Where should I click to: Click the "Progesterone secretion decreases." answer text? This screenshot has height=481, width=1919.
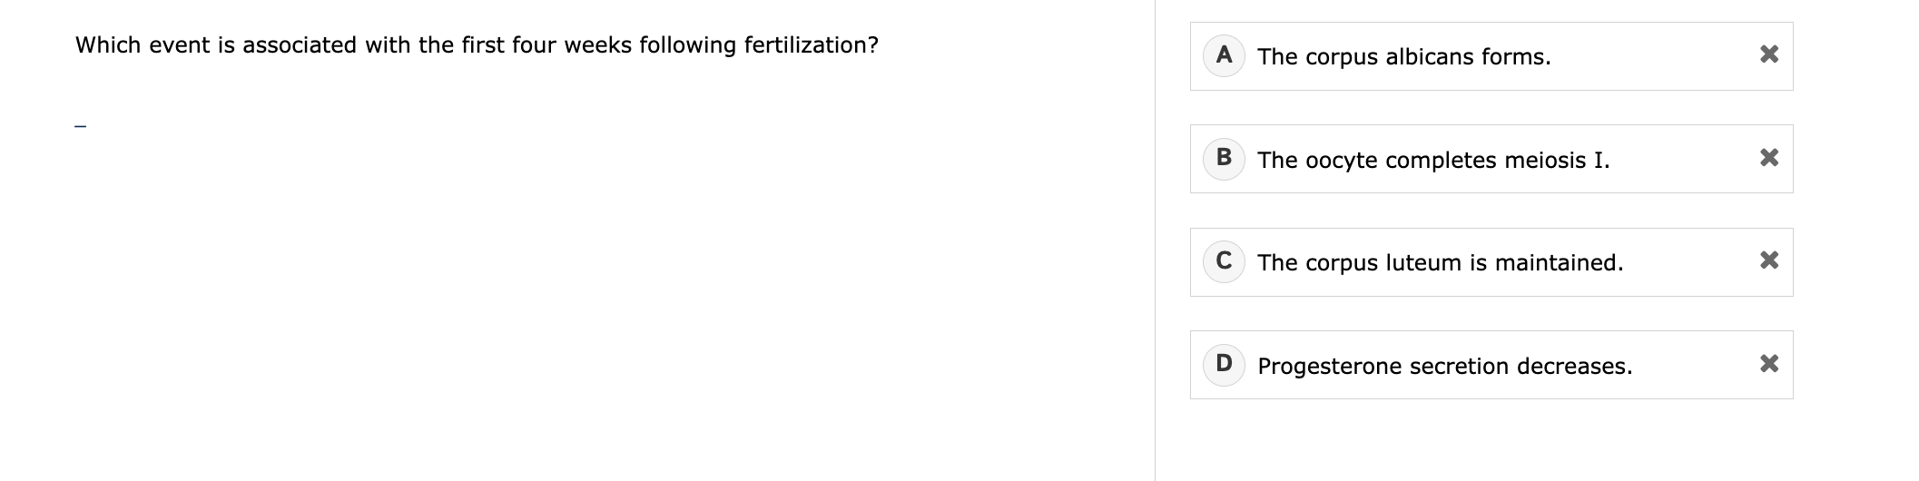pos(1444,367)
